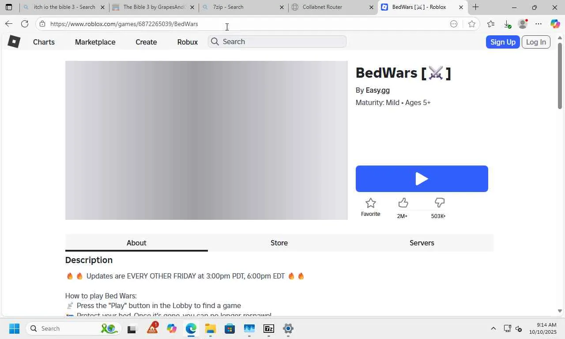565x339 pixels.
Task: Open the About tab
Action: 136,243
